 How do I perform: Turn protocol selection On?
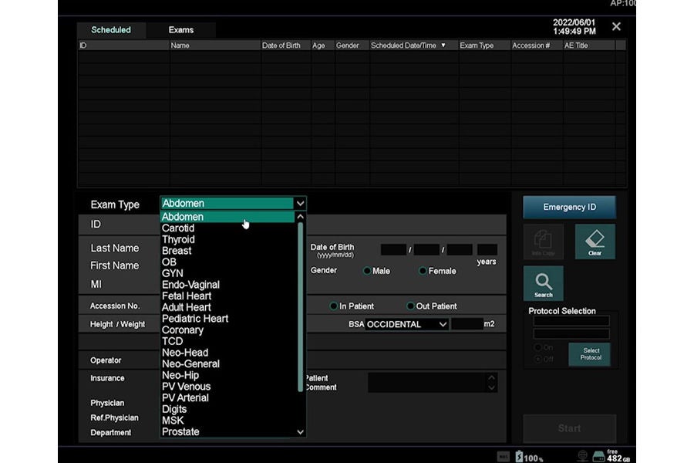coord(537,347)
